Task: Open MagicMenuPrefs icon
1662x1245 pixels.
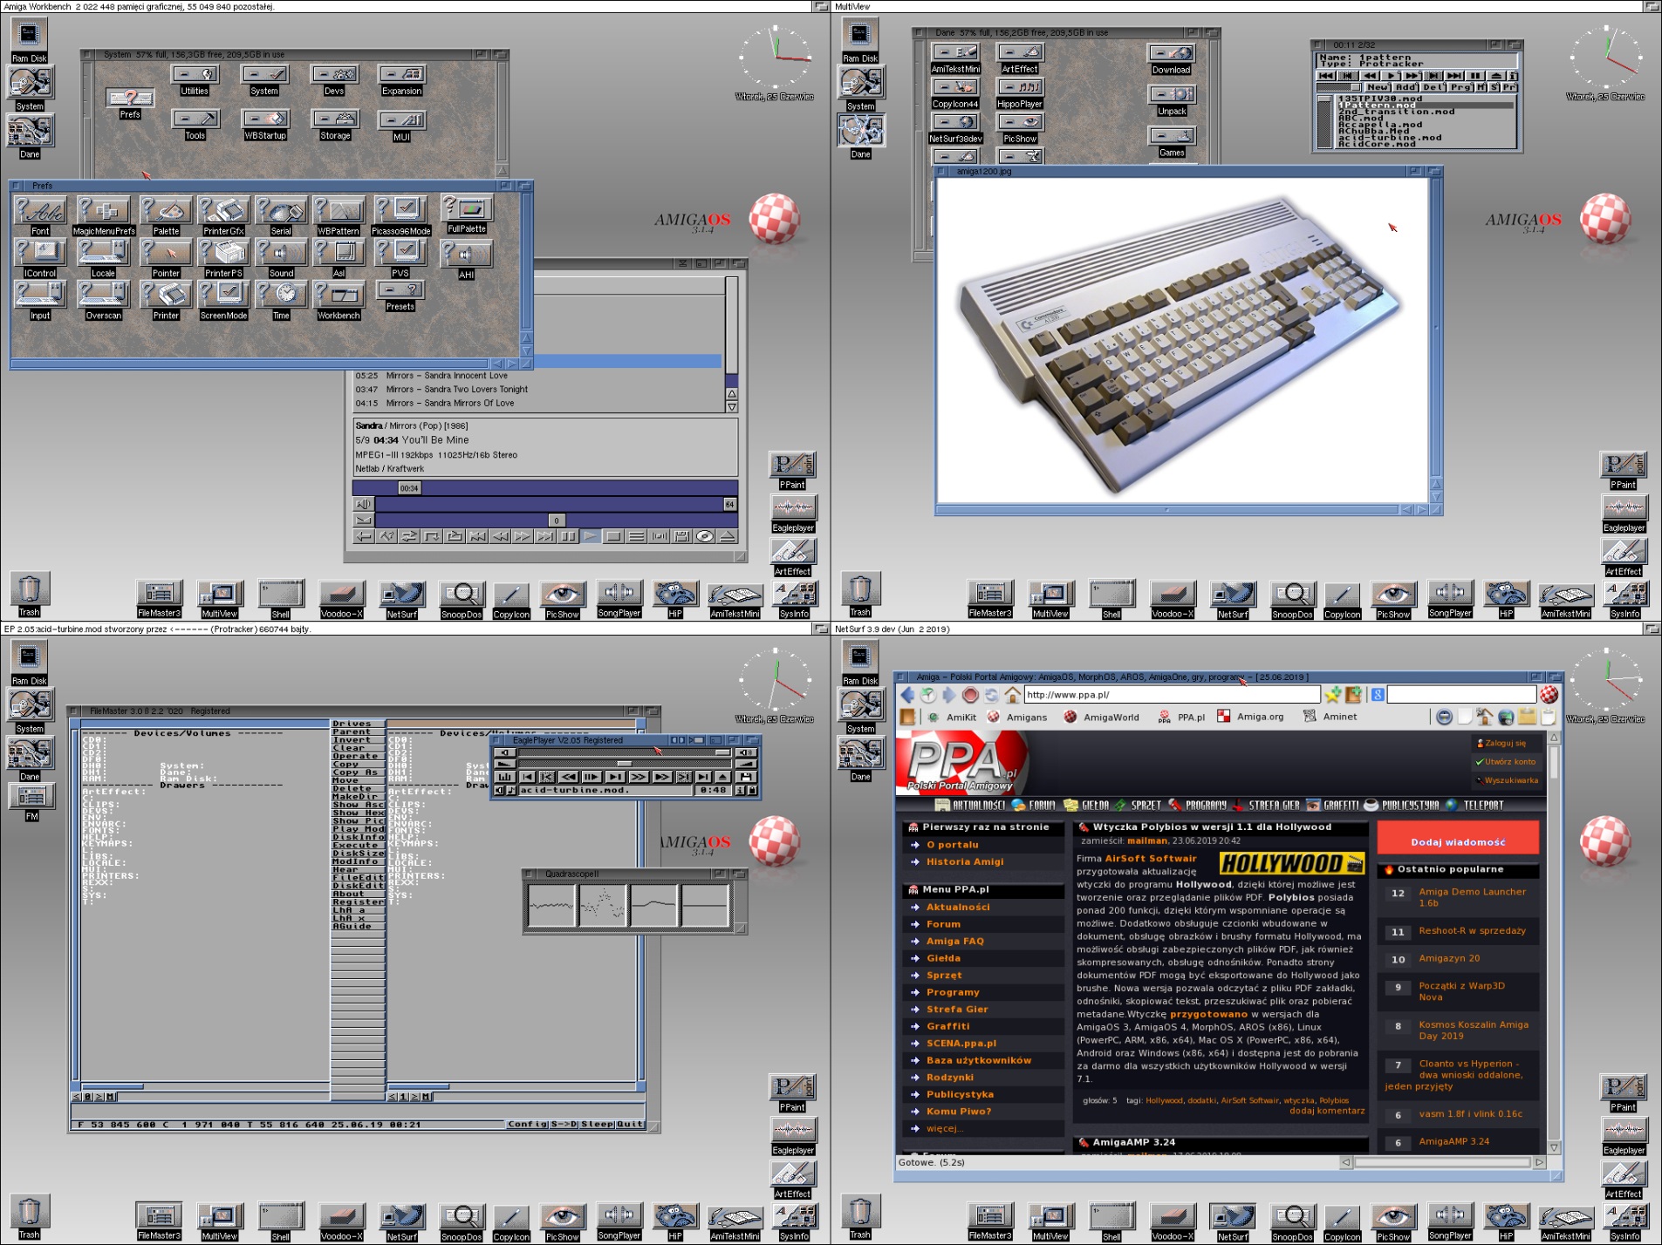Action: [104, 215]
